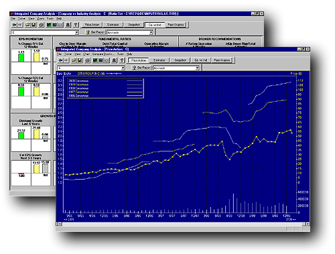Open the View menu in the Company vs Industry window

point(31,19)
